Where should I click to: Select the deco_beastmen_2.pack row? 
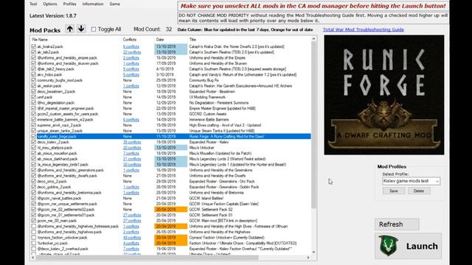click(x=170, y=91)
